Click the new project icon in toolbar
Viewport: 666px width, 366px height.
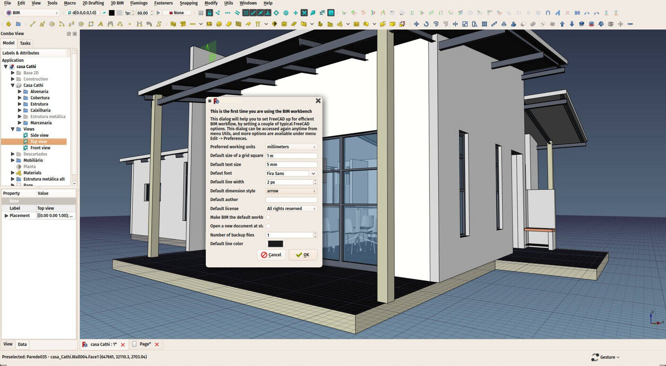pyautogui.click(x=8, y=24)
